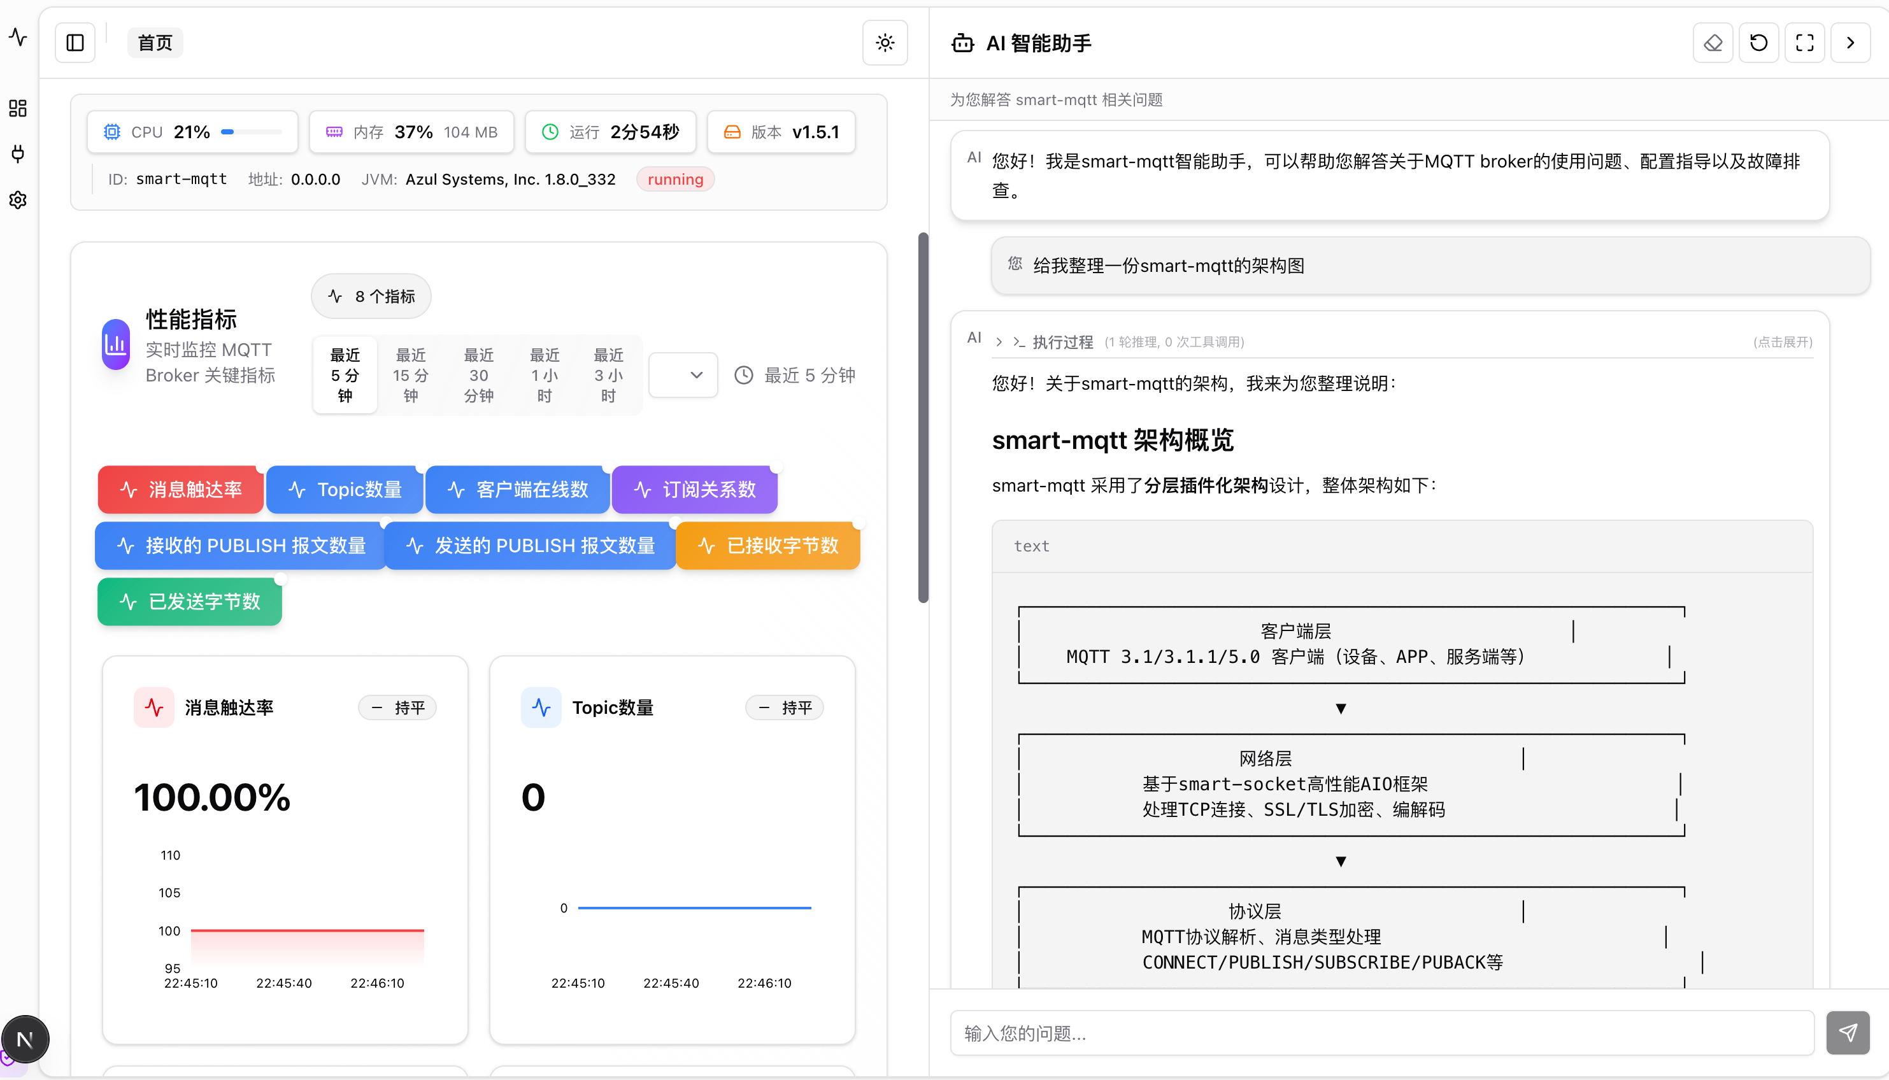Screen dimensions: 1889x1080
Task: Click the eraser clear-chat icon
Action: click(x=1713, y=42)
